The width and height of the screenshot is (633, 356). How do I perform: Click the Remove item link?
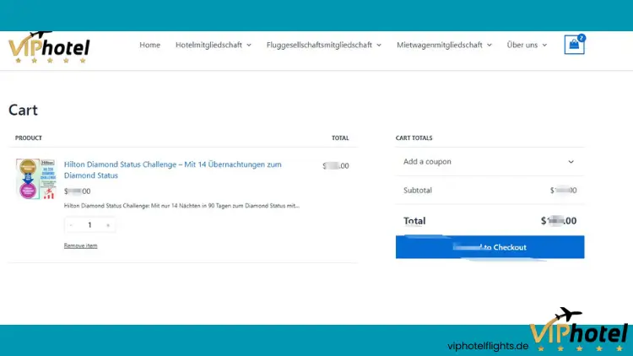80,245
